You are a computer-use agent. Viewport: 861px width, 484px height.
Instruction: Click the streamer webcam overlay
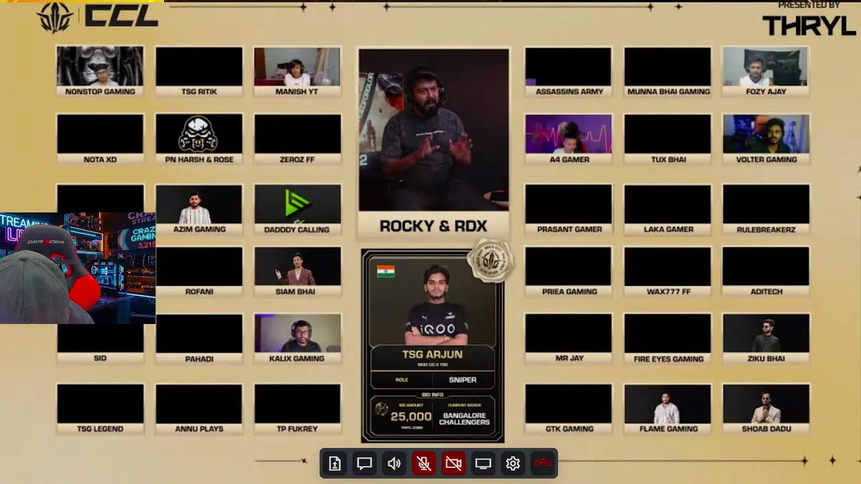pos(78,268)
